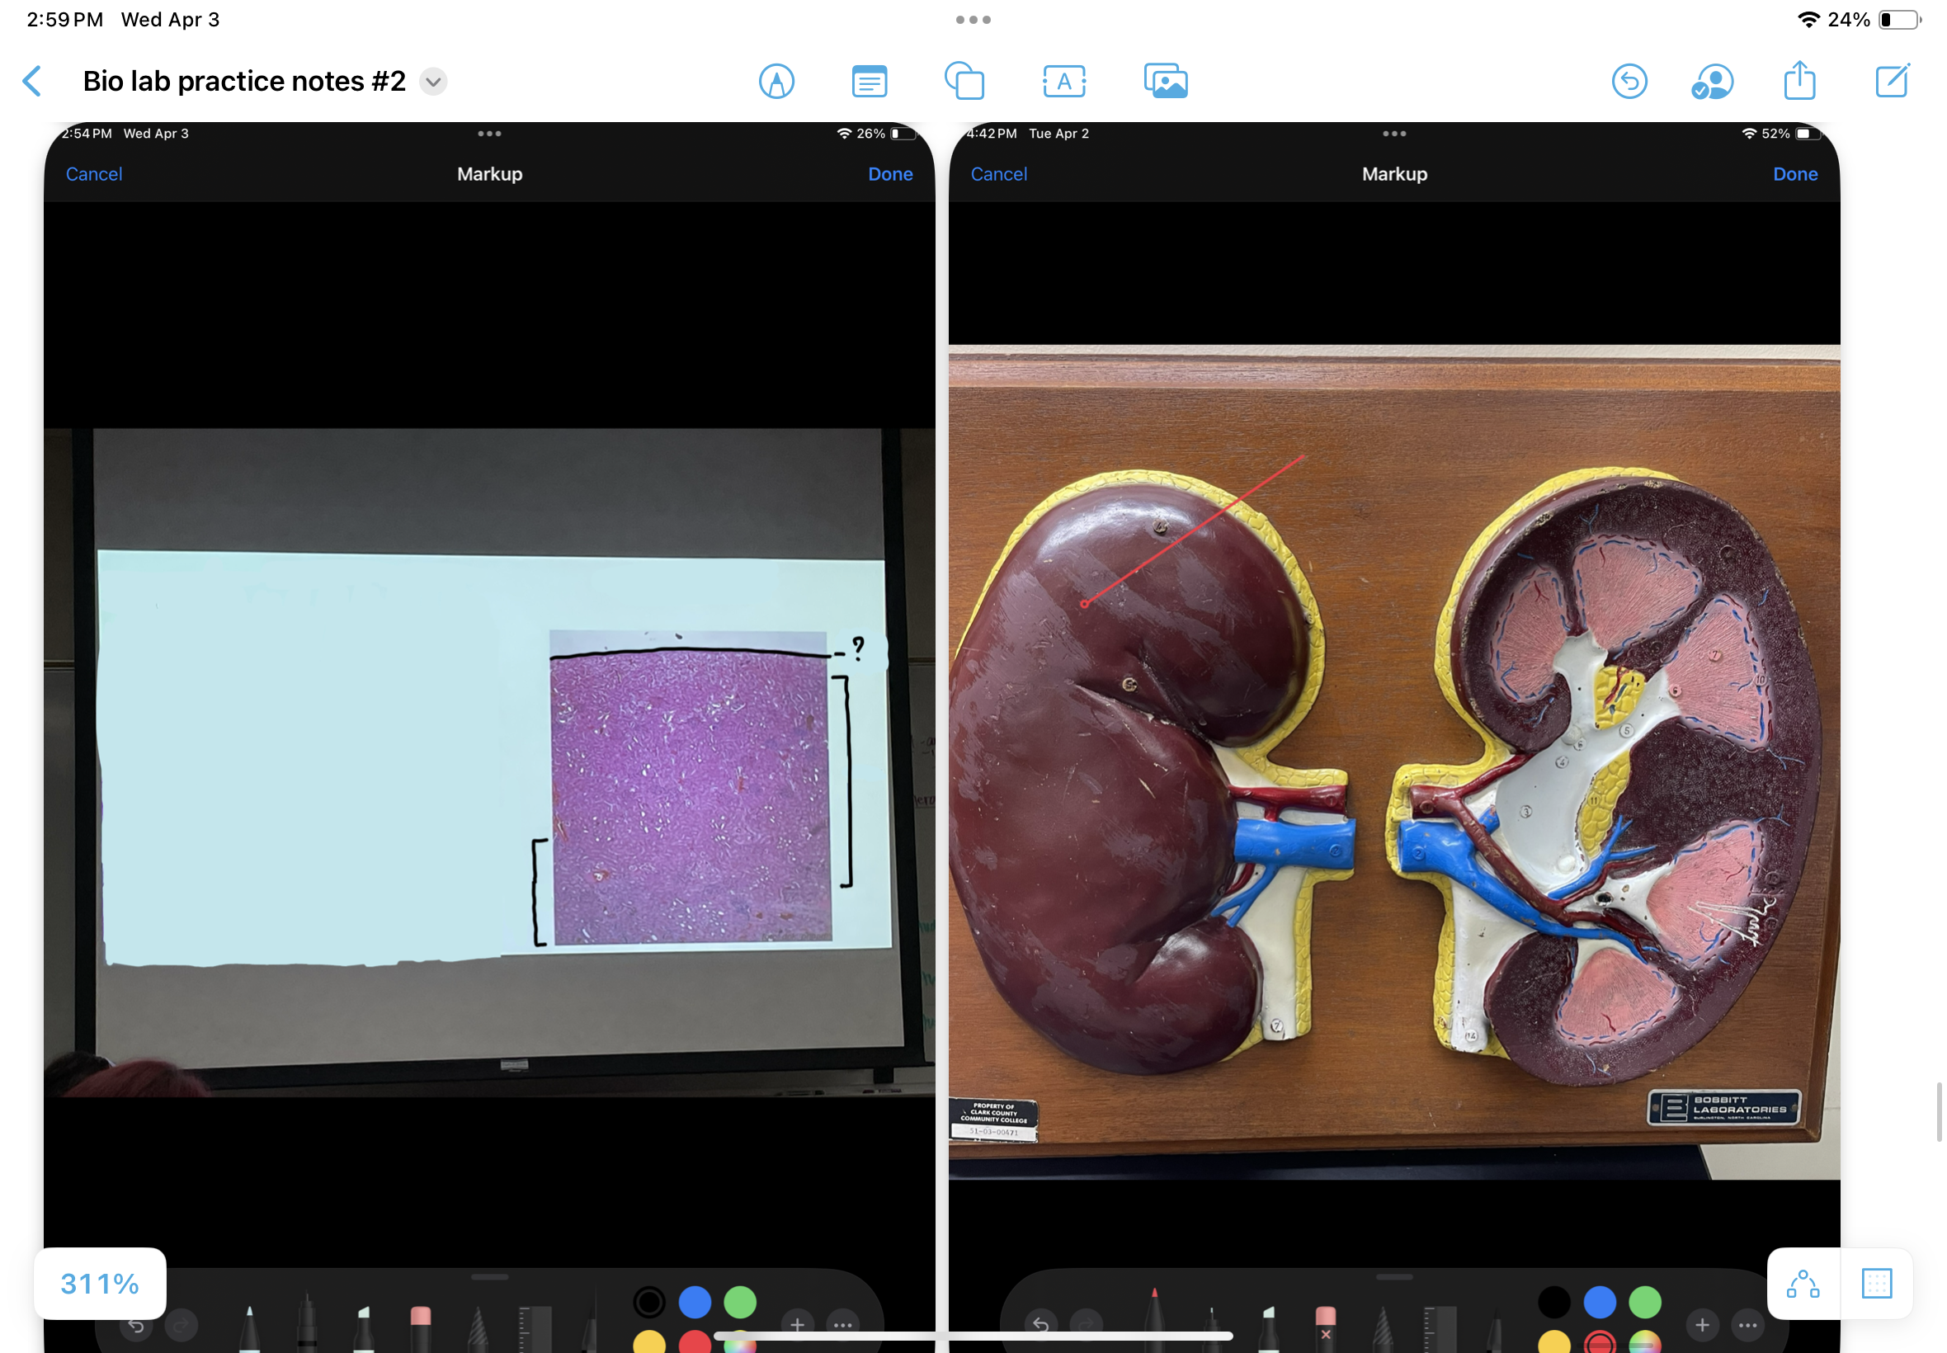1947x1353 pixels.
Task: Toggle the grid display icon
Action: tap(1876, 1284)
